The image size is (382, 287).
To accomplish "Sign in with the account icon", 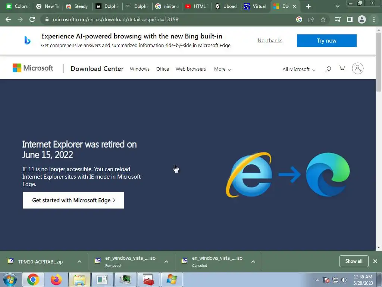I will point(358,68).
